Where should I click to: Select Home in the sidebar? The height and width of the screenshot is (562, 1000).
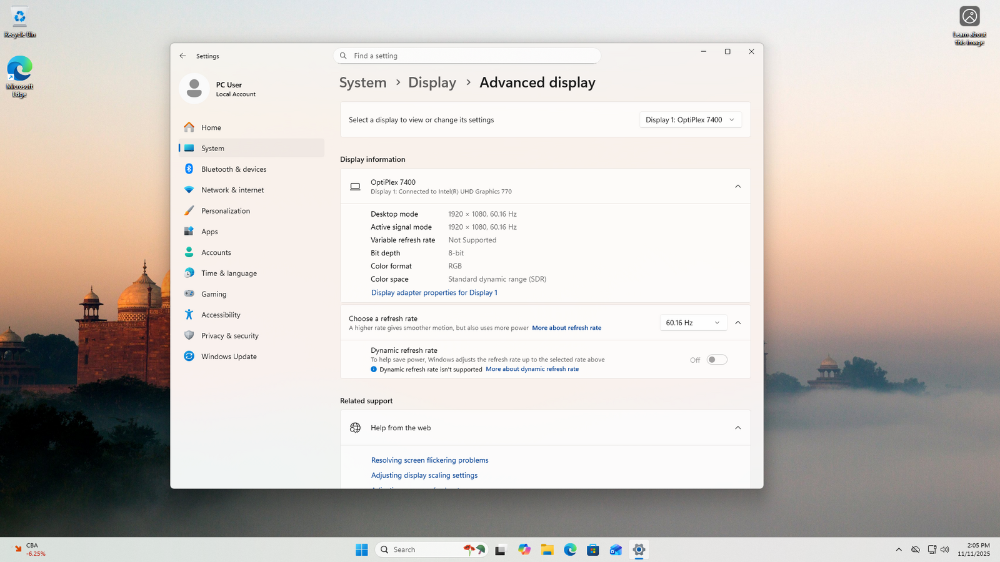211,127
